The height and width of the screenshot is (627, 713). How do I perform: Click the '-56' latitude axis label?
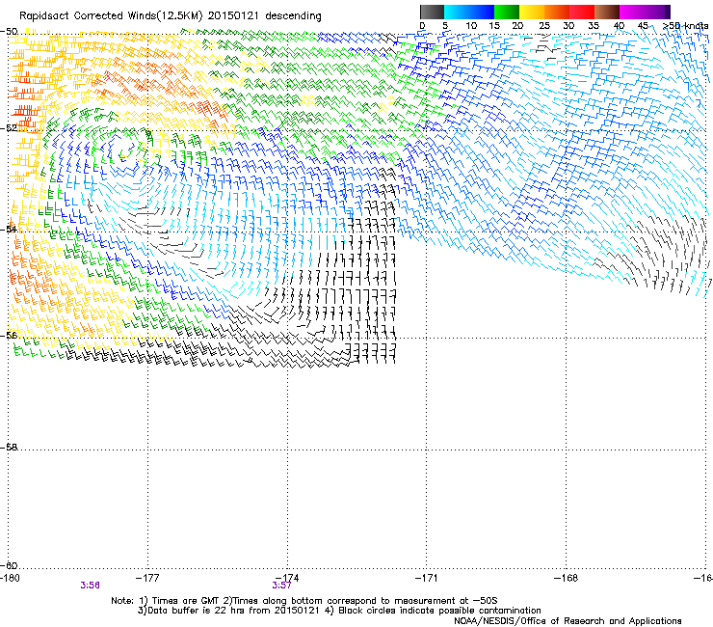[x=9, y=336]
